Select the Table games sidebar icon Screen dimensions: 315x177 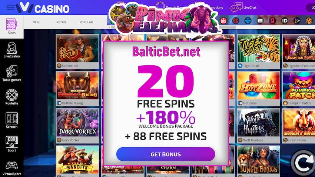(x=11, y=71)
